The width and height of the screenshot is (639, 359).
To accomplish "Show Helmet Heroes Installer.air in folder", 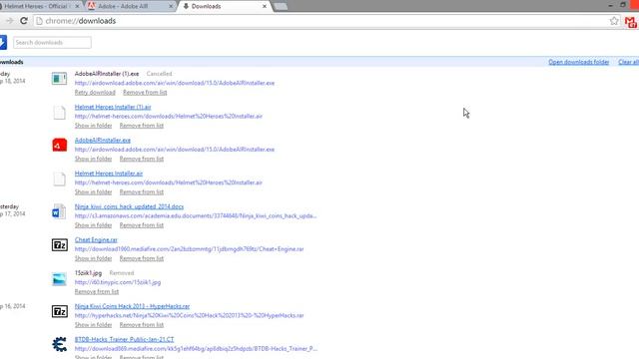I will pyautogui.click(x=93, y=192).
